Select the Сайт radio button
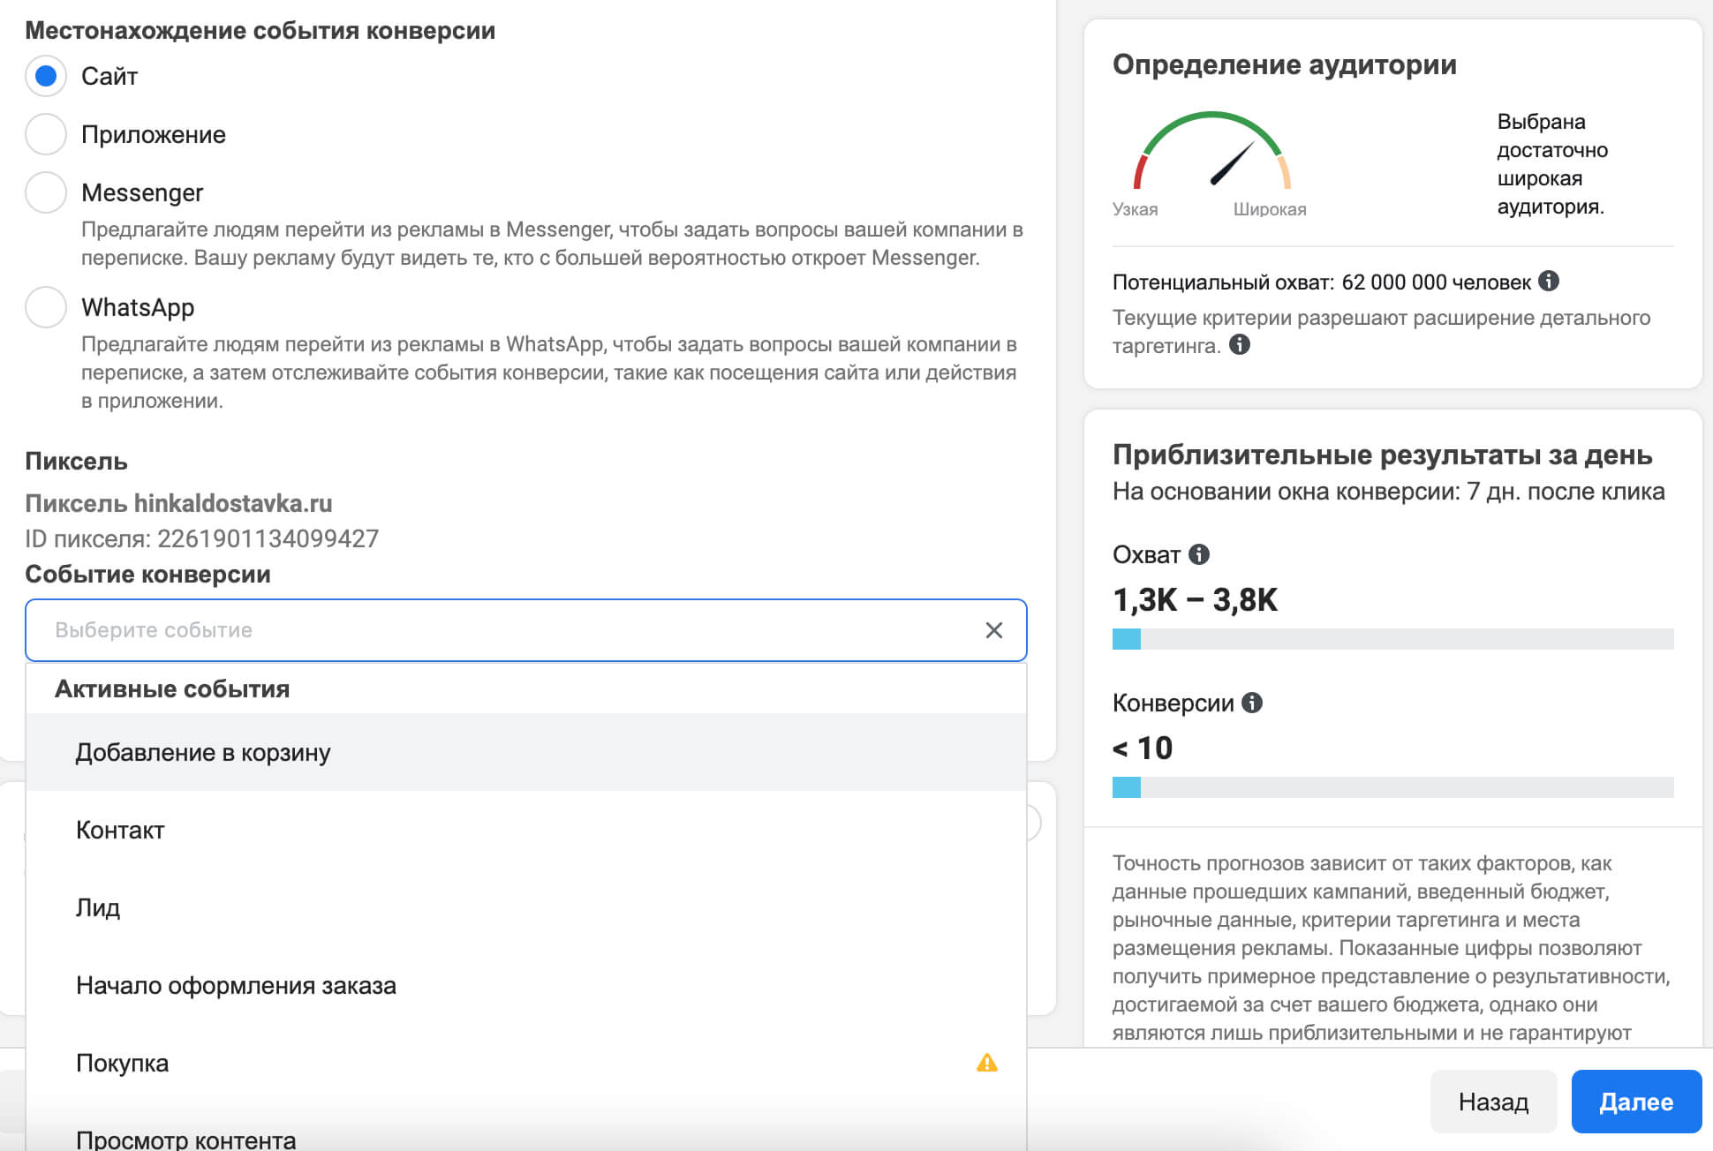This screenshot has width=1713, height=1151. click(x=46, y=76)
